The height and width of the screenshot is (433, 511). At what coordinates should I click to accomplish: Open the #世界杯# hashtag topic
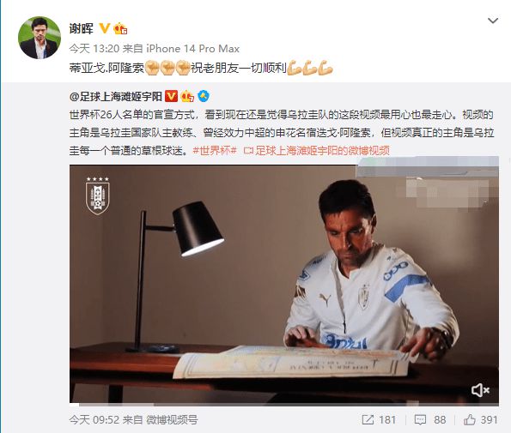point(215,151)
